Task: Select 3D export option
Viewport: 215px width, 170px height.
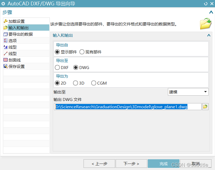Action: (x=76, y=83)
